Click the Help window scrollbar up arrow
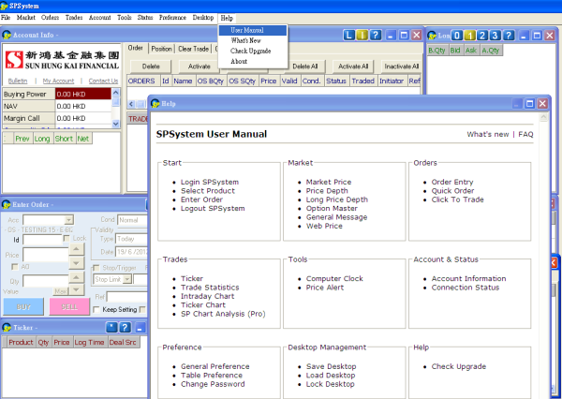562x399 pixels. (x=543, y=118)
